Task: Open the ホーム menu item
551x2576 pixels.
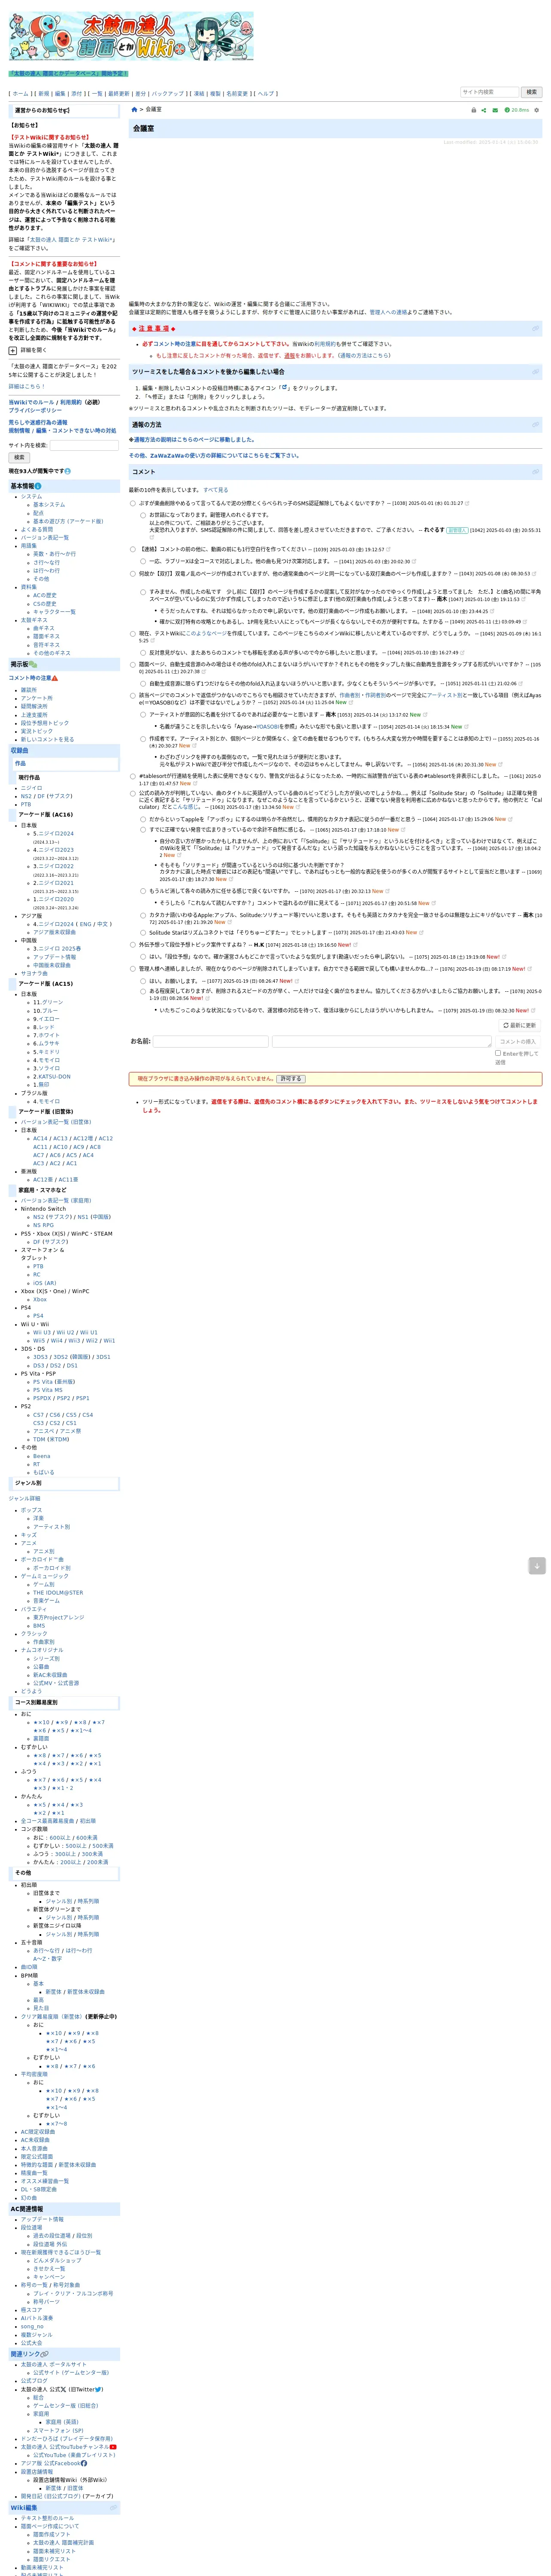Action: 20,93
